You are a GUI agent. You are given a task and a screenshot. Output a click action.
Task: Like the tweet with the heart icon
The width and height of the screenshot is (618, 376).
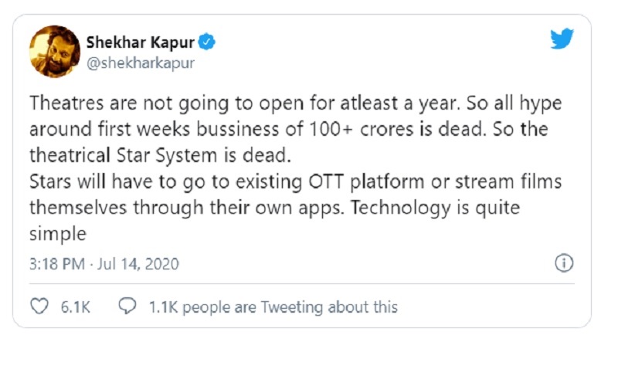[x=39, y=307]
